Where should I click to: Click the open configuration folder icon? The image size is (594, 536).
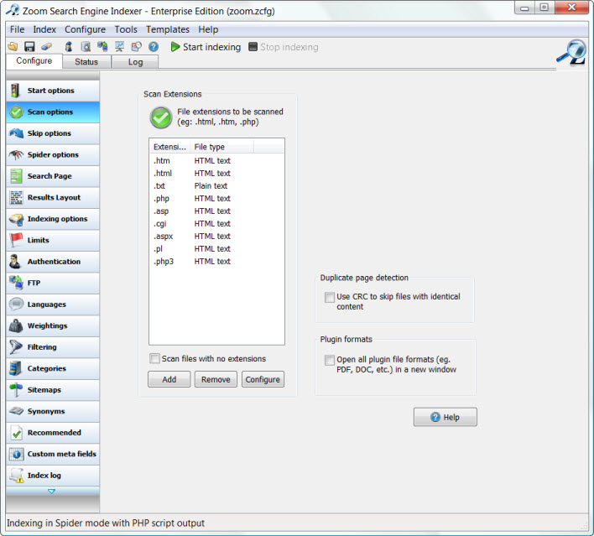click(13, 47)
